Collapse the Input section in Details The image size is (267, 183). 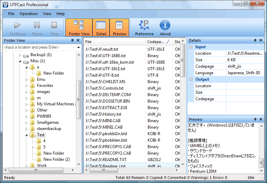point(191,47)
